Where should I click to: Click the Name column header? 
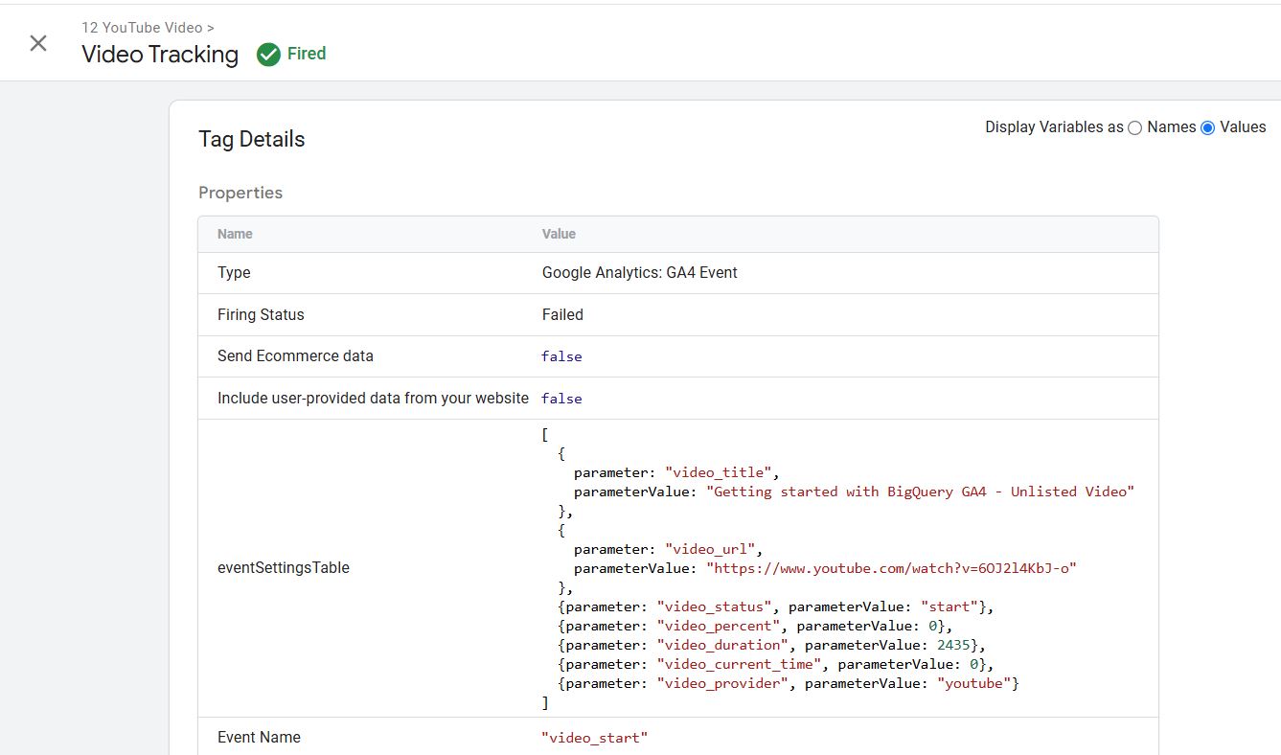[x=235, y=234]
